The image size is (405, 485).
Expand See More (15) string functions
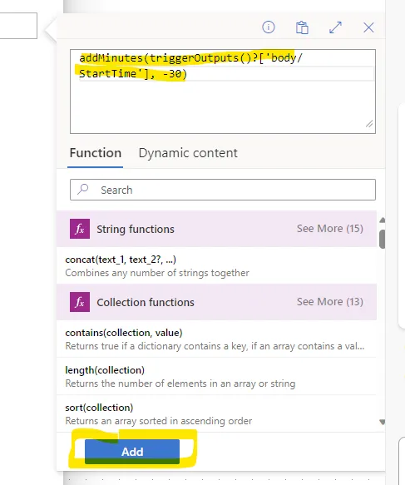pyautogui.click(x=330, y=229)
